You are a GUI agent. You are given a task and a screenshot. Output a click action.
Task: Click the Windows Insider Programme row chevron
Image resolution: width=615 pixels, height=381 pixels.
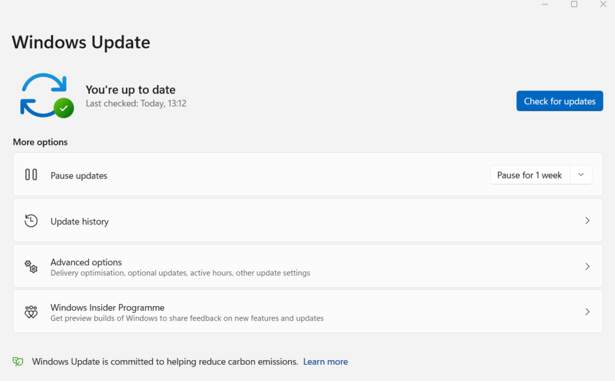coord(587,312)
